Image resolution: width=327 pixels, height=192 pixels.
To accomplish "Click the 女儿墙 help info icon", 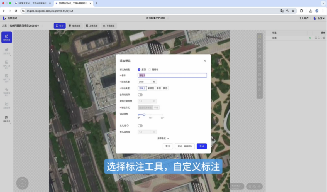I will [x=128, y=125].
